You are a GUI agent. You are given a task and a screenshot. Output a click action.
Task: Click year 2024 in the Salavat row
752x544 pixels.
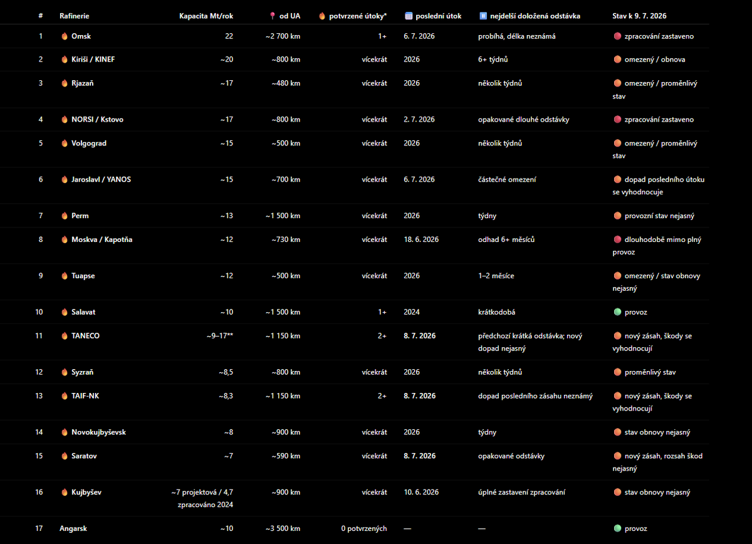pos(412,312)
